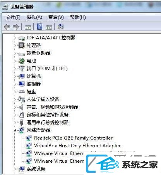The width and height of the screenshot is (161, 175).
Task: Expand the 系统设备 node
Action: (x=15, y=169)
